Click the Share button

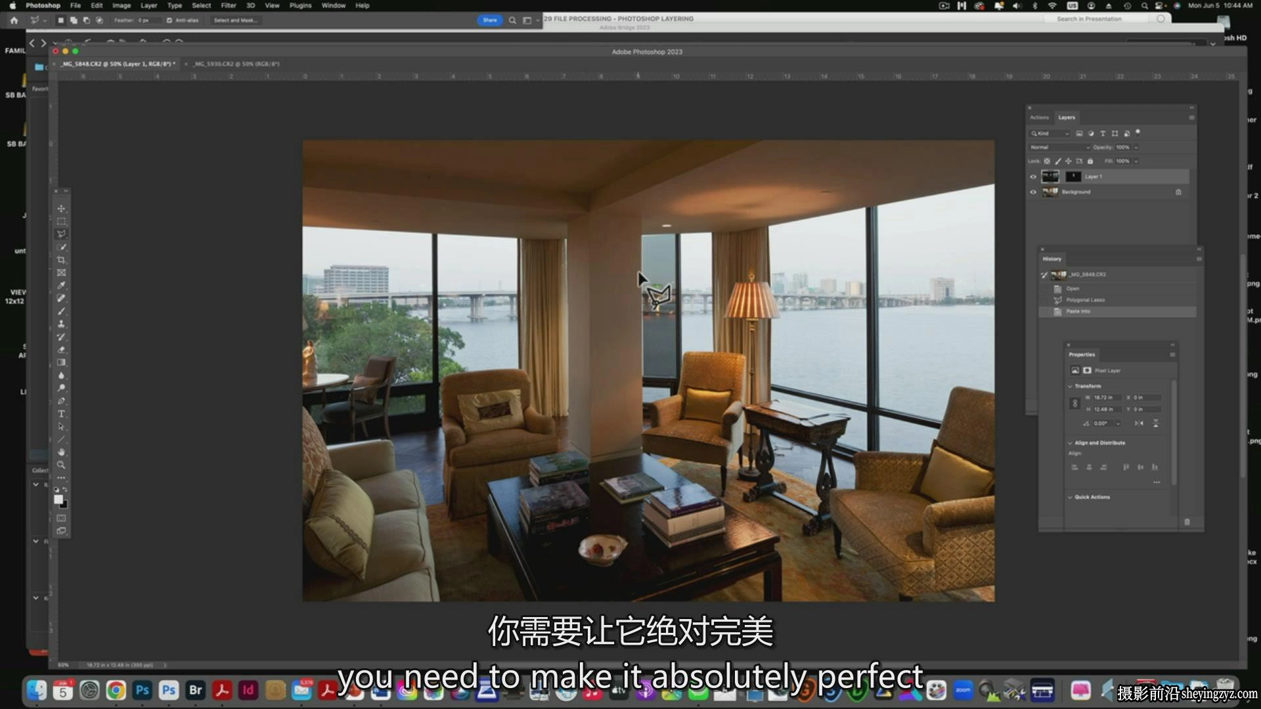(x=490, y=20)
